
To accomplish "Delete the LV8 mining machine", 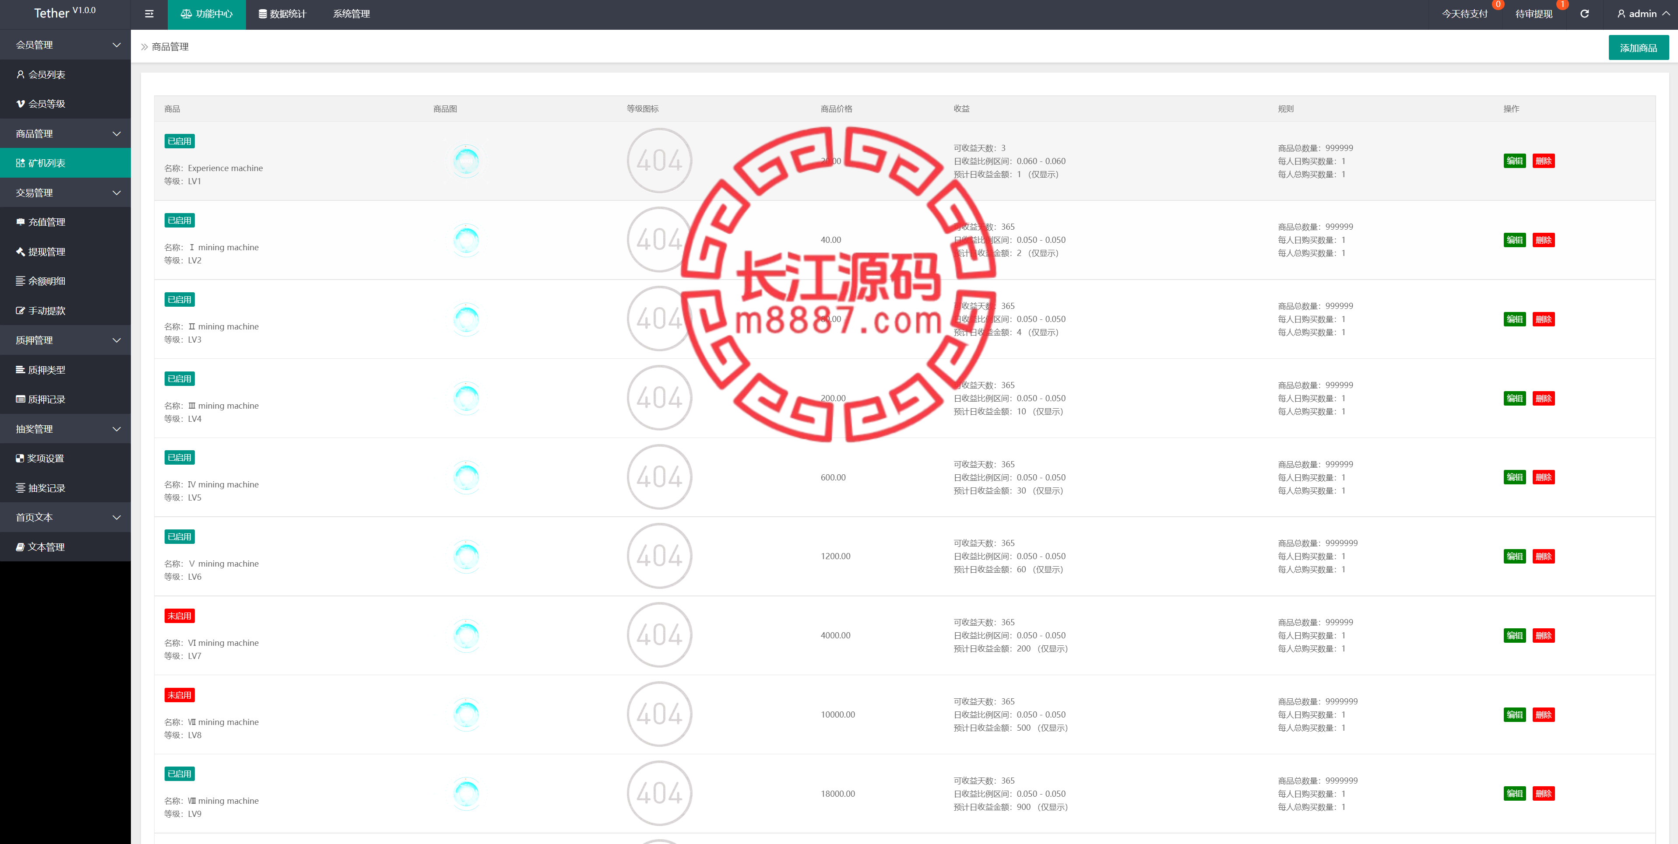I will [x=1543, y=714].
